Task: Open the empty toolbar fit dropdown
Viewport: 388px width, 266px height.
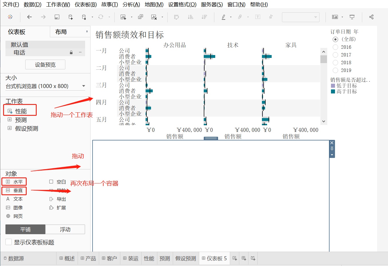Action: tap(301, 17)
